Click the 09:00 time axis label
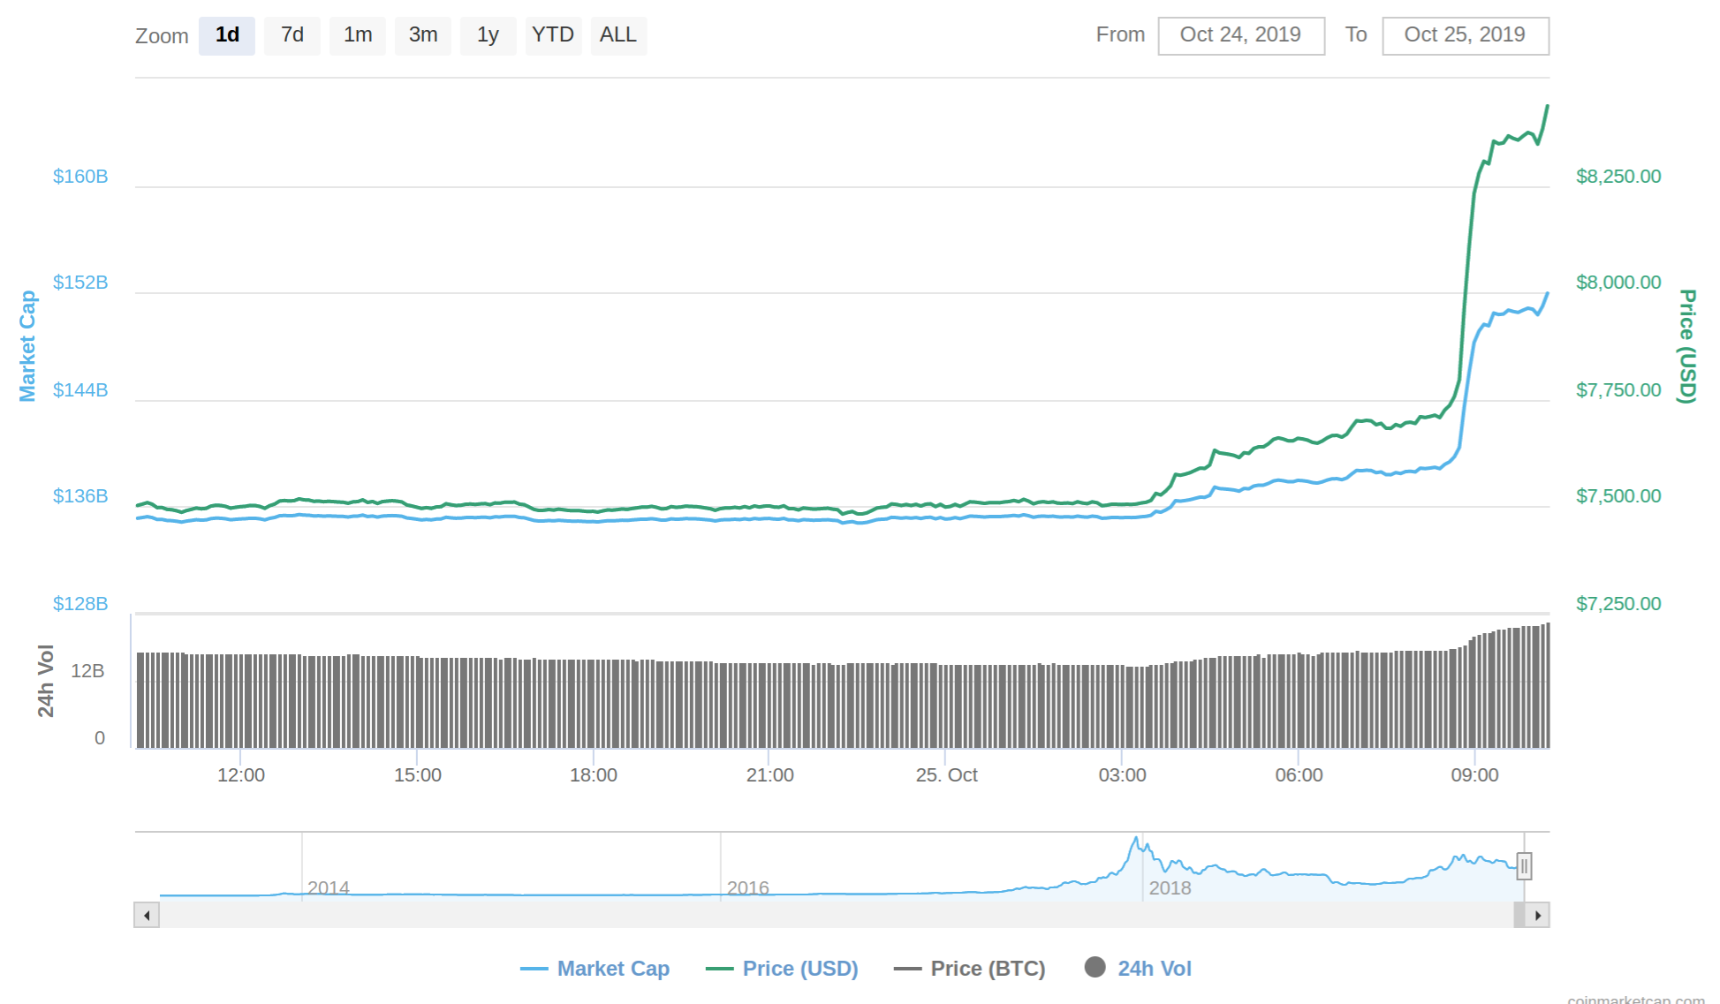Screen dimensions: 1720x1004 1475,775
